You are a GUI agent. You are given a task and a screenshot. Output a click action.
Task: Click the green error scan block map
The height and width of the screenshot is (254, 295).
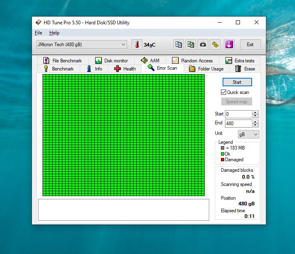[123, 135]
